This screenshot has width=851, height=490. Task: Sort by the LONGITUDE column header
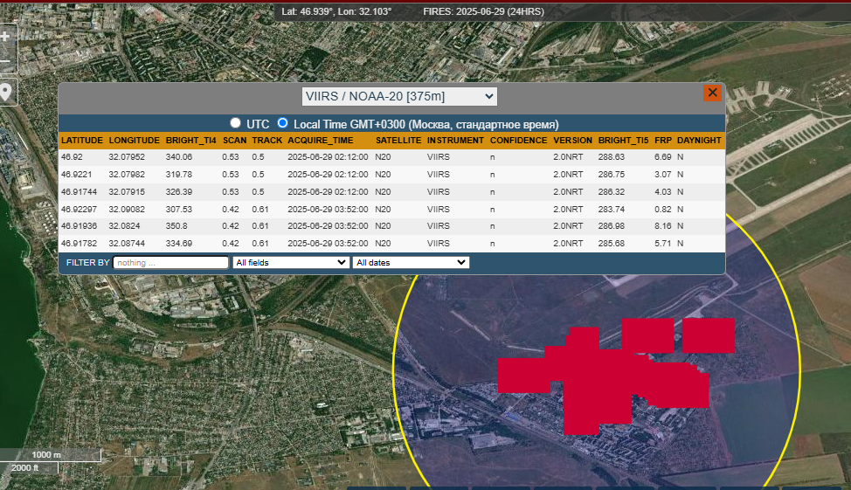pos(134,140)
